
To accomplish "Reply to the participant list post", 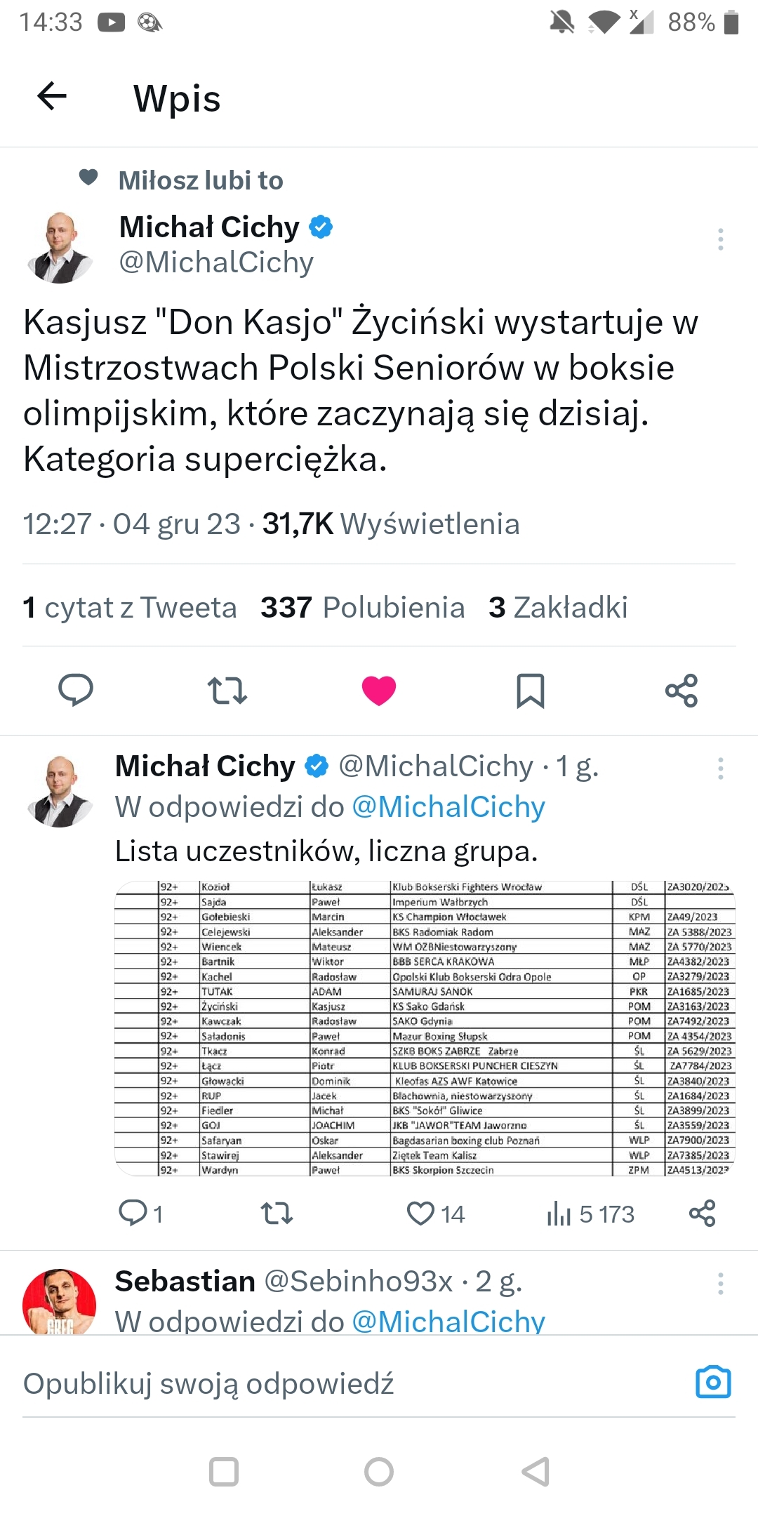I will pos(133,1213).
